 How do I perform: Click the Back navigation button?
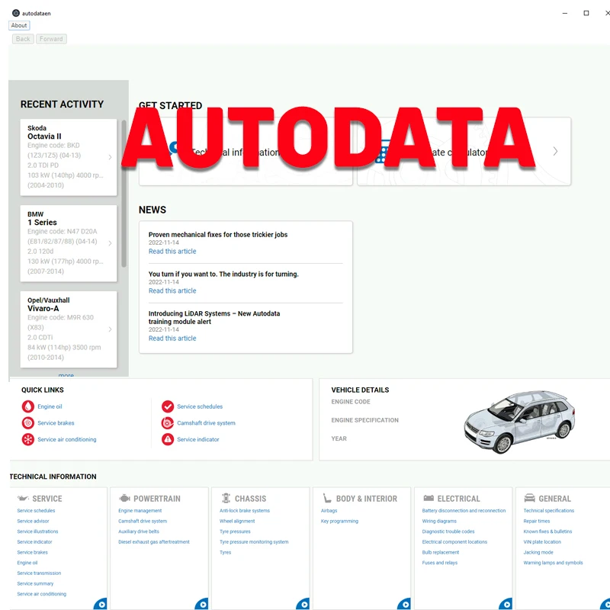23,39
